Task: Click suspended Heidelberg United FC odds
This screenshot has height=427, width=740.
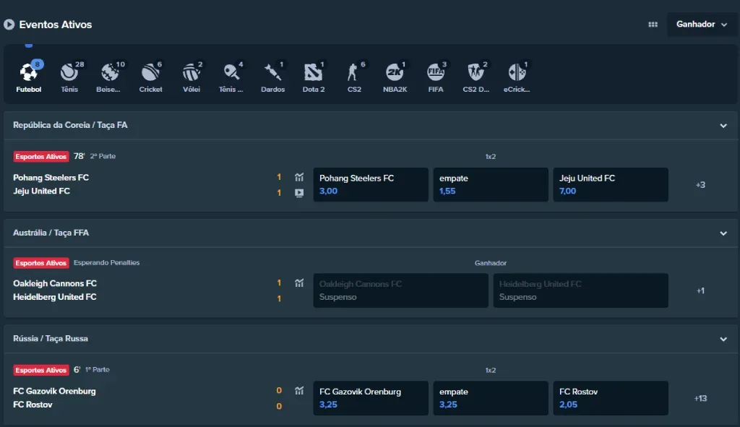Action: (x=580, y=290)
